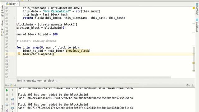Click the hash starting with 6e971e75
199x112 pixels.
tap(80, 108)
